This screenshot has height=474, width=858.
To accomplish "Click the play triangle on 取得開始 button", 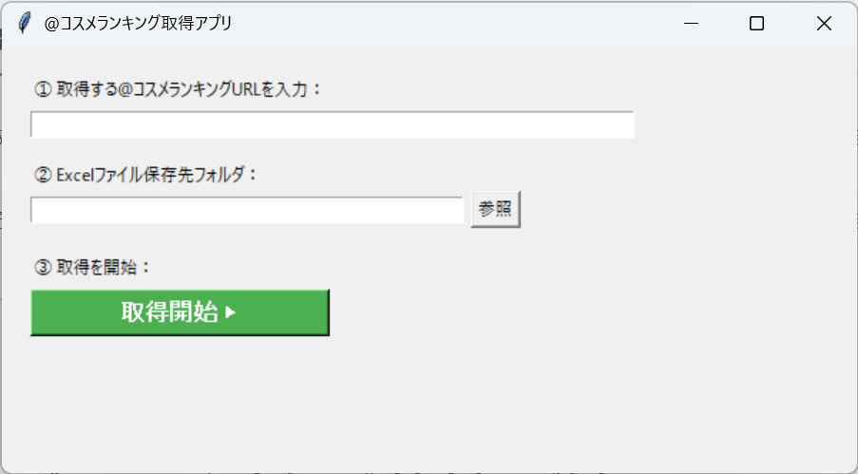I will pos(230,313).
